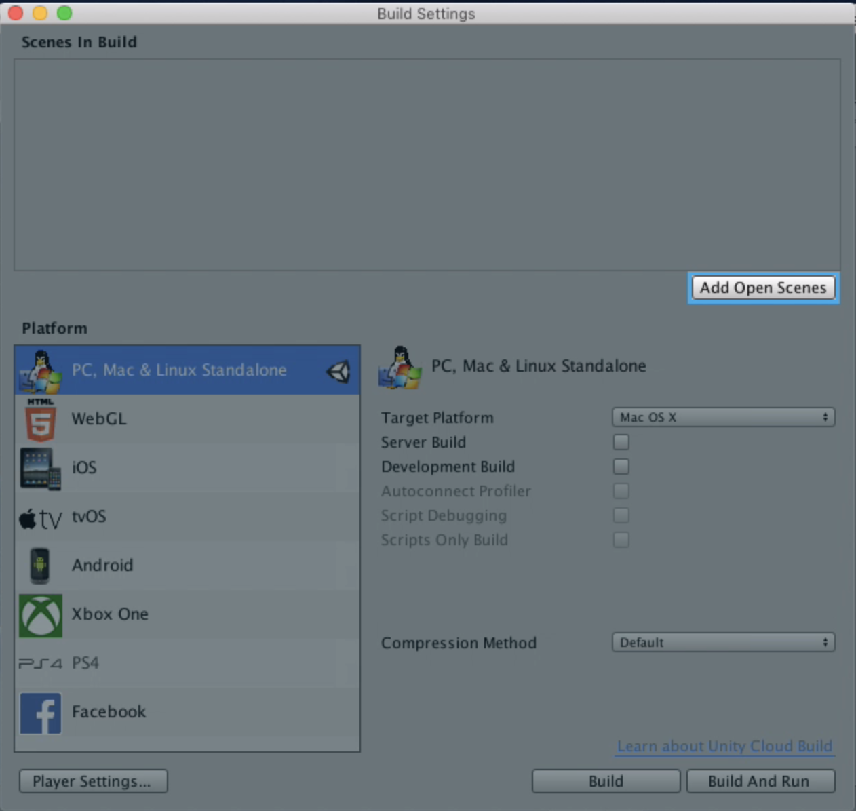The image size is (856, 811).
Task: Click the platform icon beside right panel heading
Action: pos(400,367)
